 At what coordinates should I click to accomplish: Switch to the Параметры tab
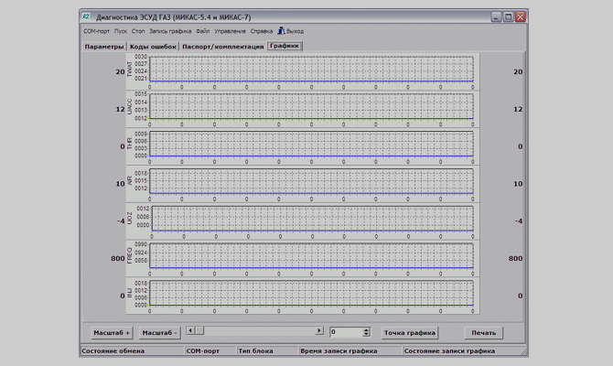(103, 46)
